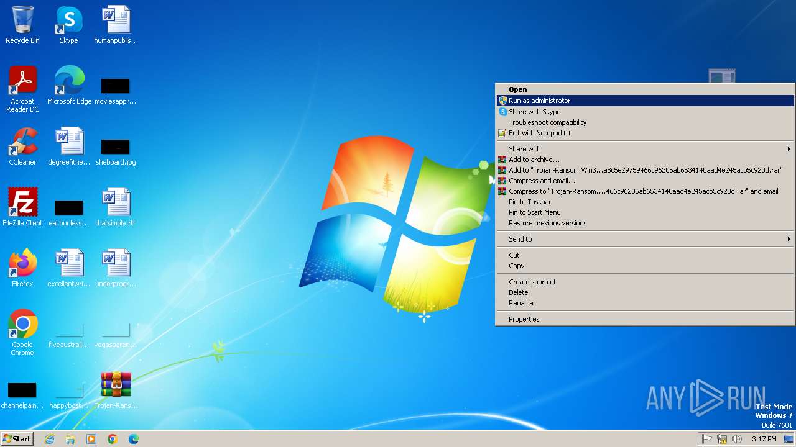Choose Add to archive...

click(x=645, y=160)
